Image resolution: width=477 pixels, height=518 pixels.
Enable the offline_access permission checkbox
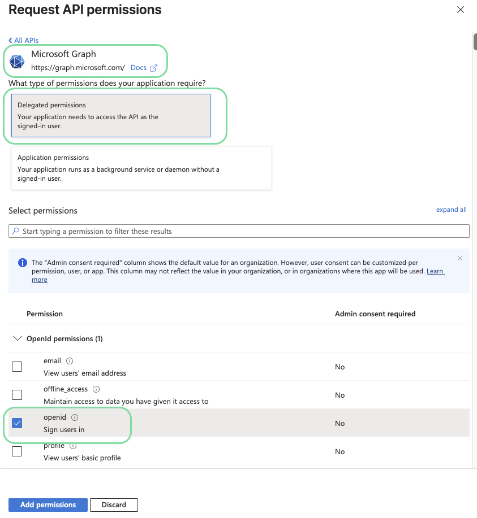point(17,395)
